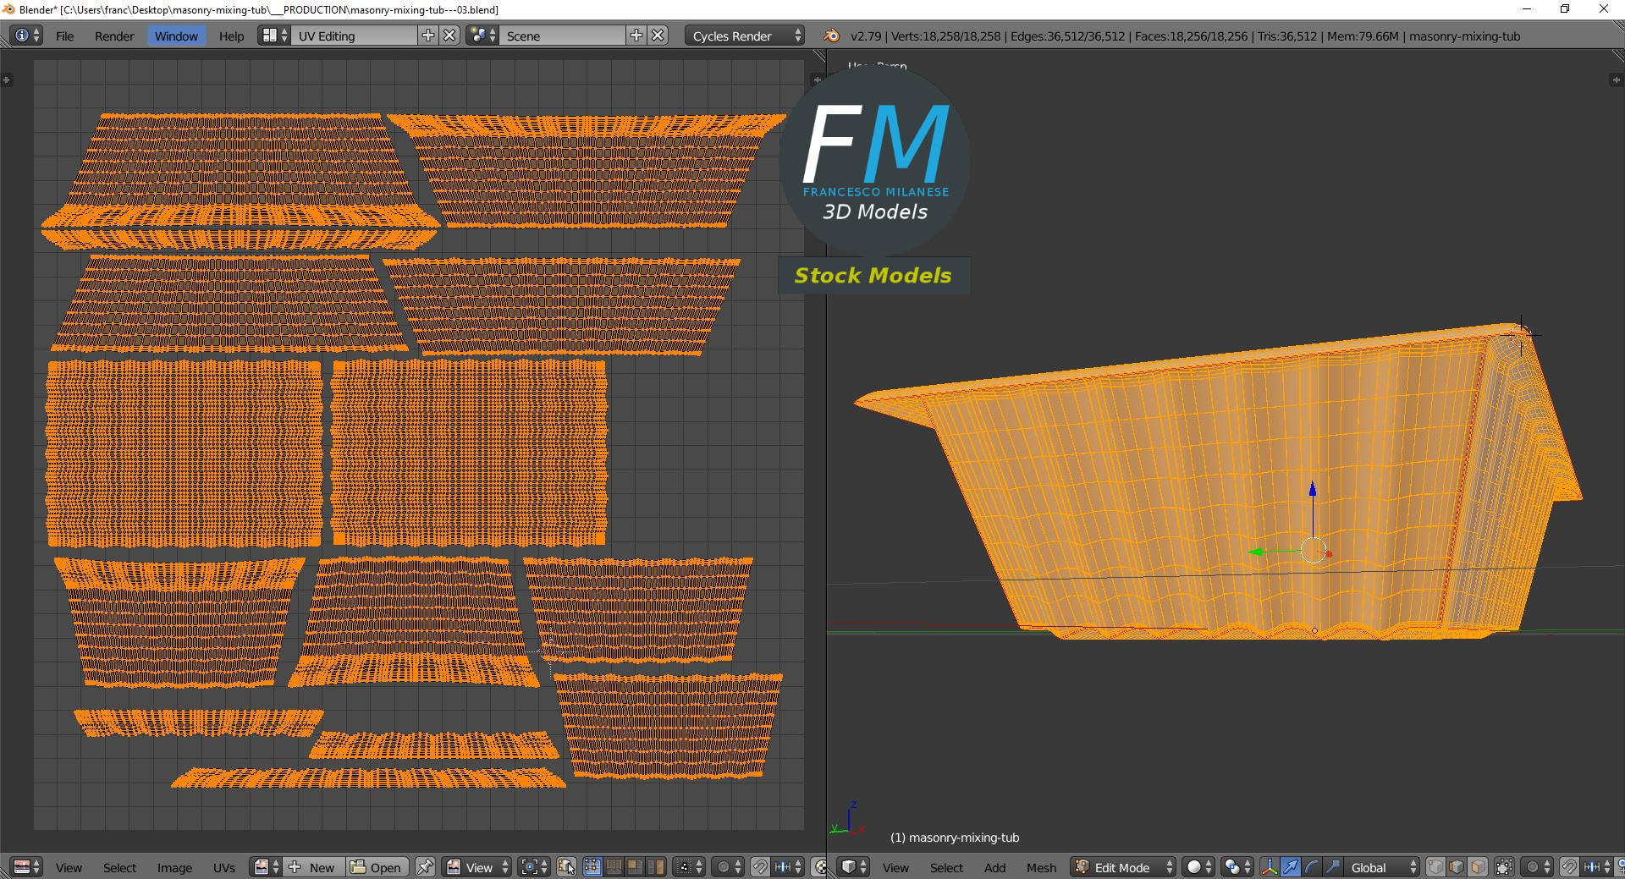The height and width of the screenshot is (879, 1625).
Task: Toggle limit selection to visible
Action: (x=1504, y=867)
